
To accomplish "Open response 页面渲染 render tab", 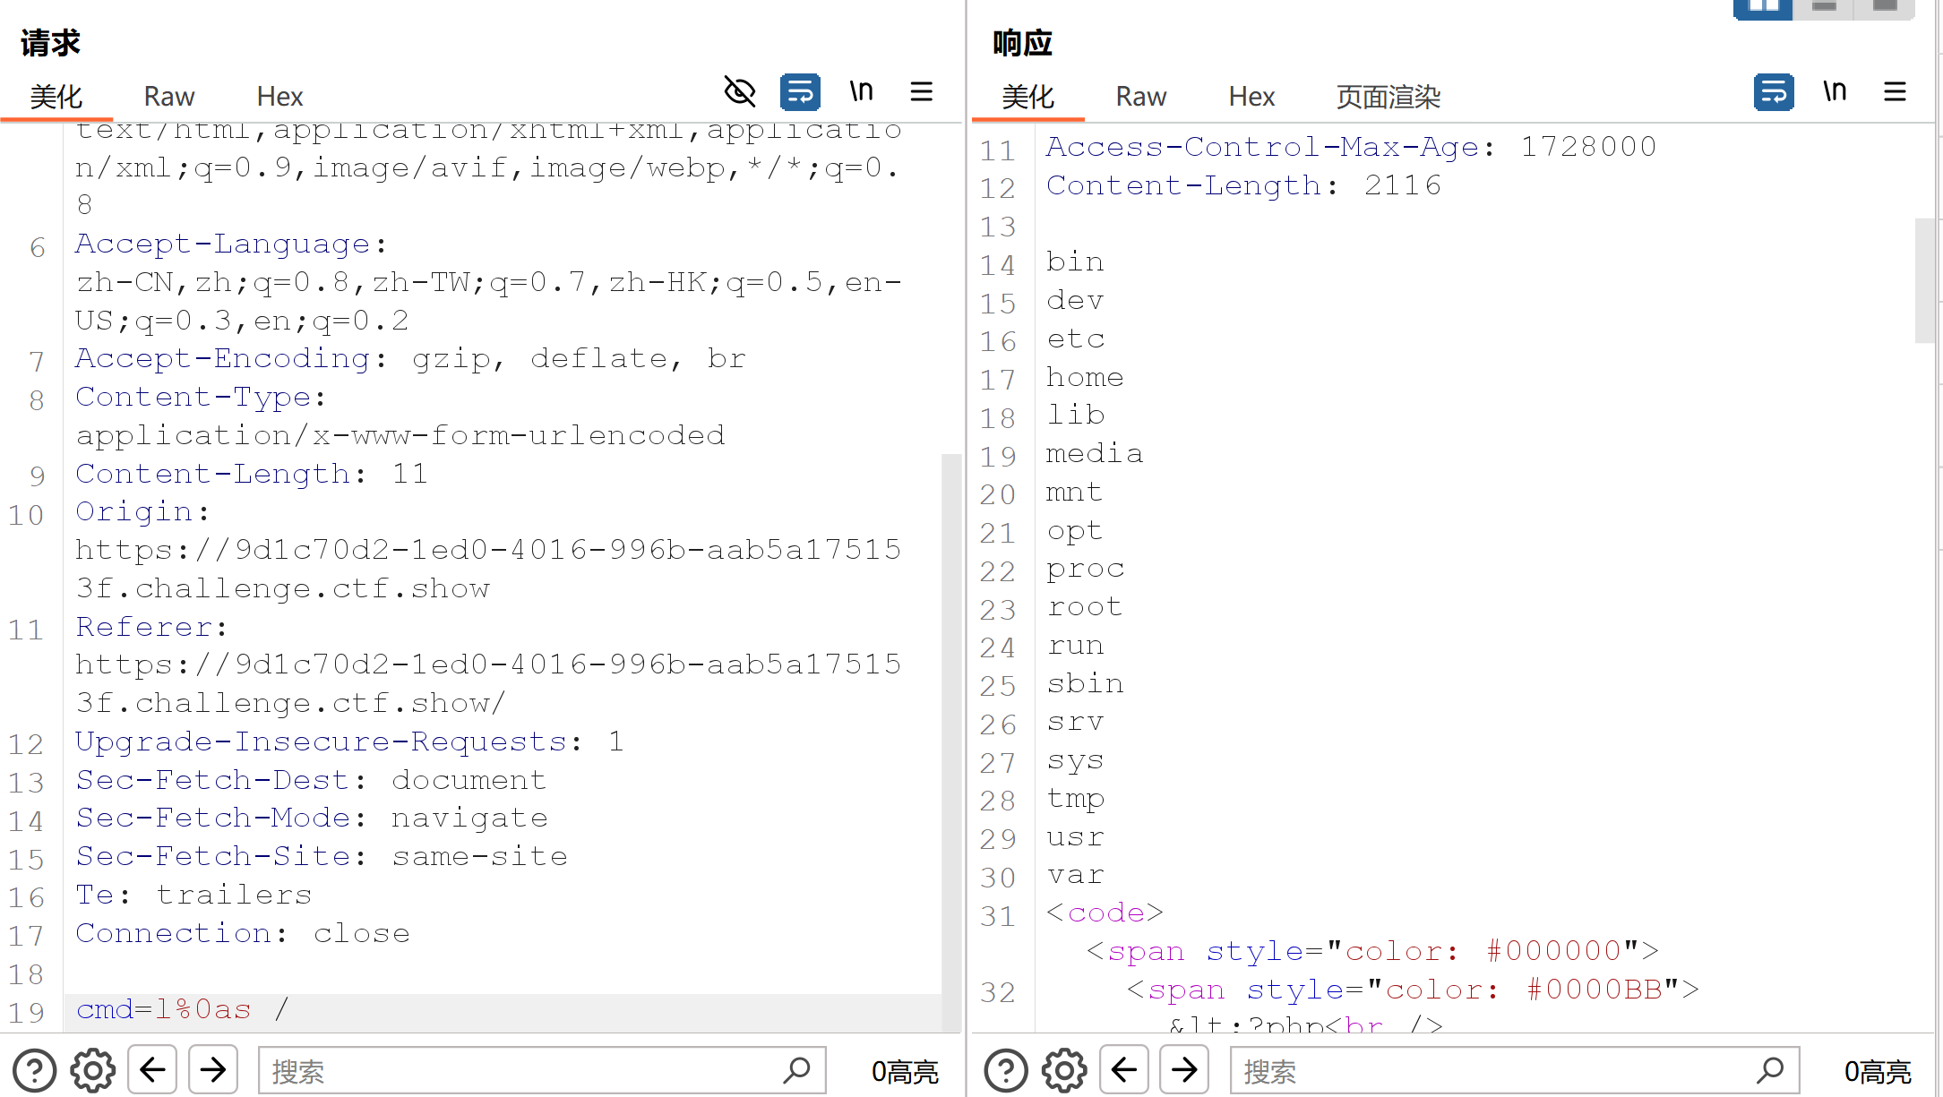I will click(1388, 97).
